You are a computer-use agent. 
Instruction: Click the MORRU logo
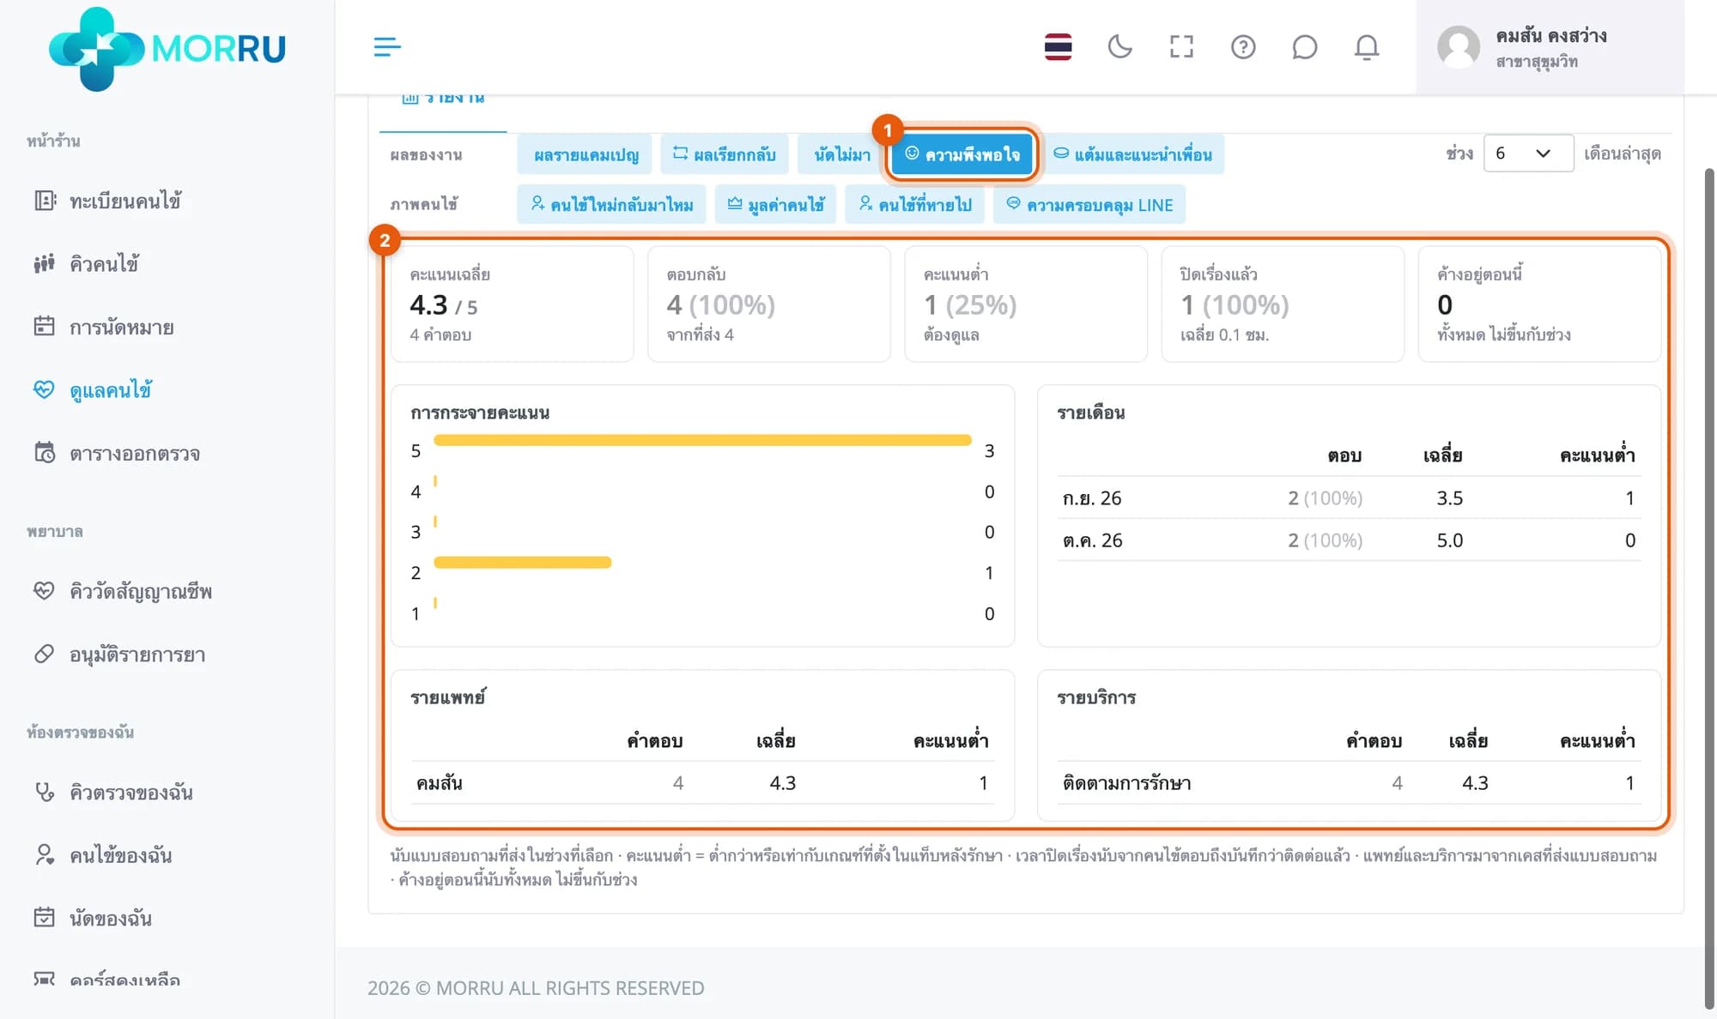(167, 48)
